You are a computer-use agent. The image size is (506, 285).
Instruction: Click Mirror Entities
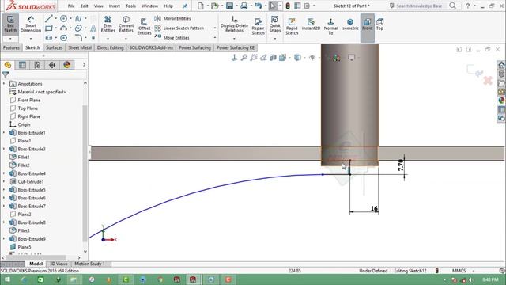point(172,18)
